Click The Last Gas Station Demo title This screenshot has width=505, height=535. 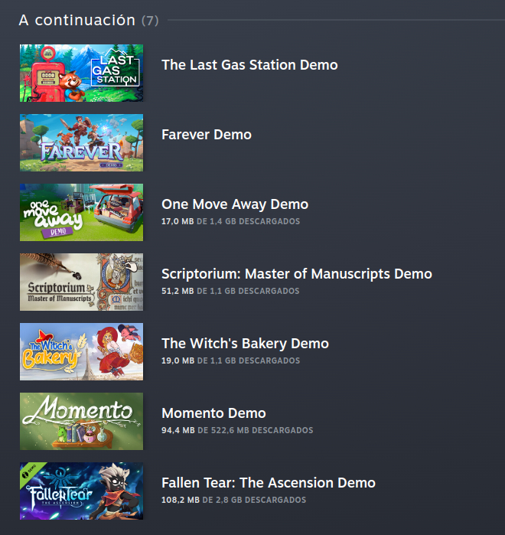pos(249,65)
